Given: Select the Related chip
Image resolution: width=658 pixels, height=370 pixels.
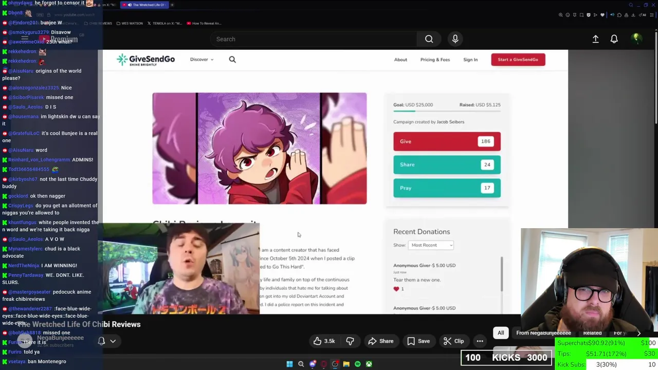Looking at the screenshot, I should click(x=592, y=333).
